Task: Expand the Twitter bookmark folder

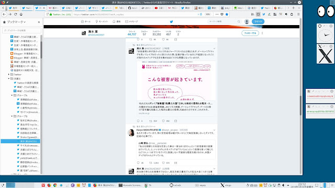Action: (x=9, y=74)
